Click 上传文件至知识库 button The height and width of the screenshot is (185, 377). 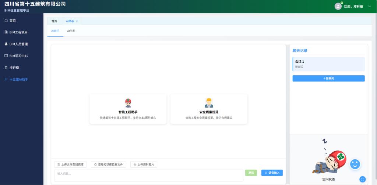(x=70, y=165)
